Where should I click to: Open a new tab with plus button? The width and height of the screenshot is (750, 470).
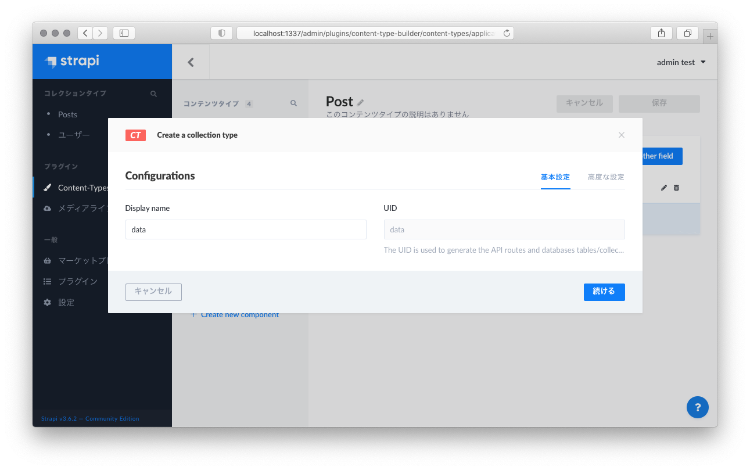click(710, 36)
